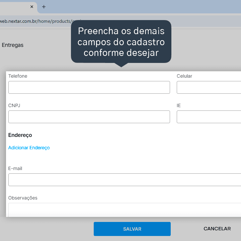The width and height of the screenshot is (241, 241).
Task: Focus the E-mail input field
Action: (x=125, y=180)
